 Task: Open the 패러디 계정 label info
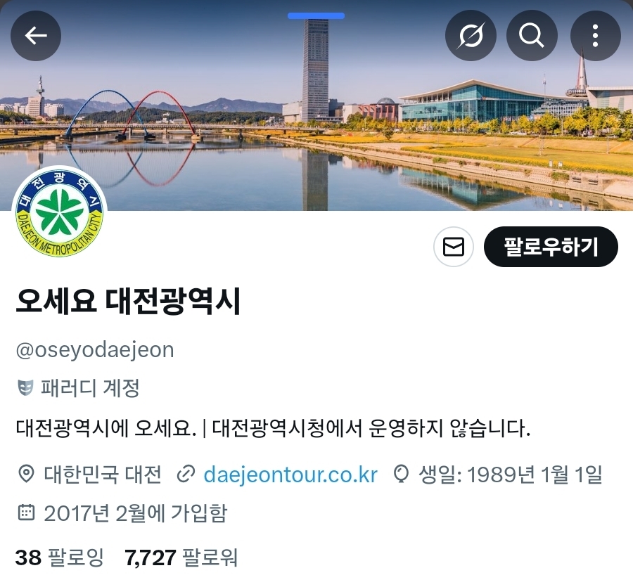(90, 388)
